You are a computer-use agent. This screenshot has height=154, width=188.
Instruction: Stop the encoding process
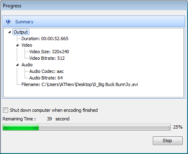[168, 140]
